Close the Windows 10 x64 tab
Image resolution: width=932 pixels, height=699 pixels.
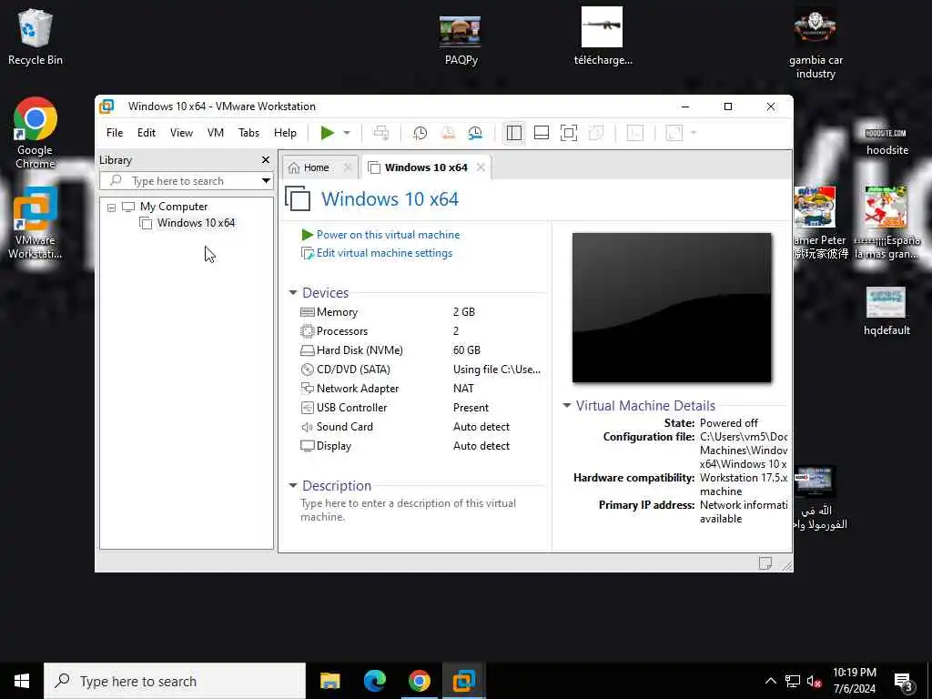481,167
